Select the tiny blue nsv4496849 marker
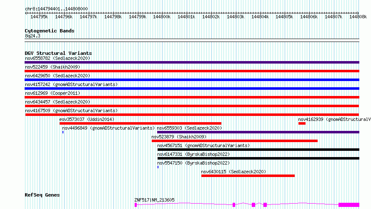The height and width of the screenshot is (209, 371). coord(63,132)
